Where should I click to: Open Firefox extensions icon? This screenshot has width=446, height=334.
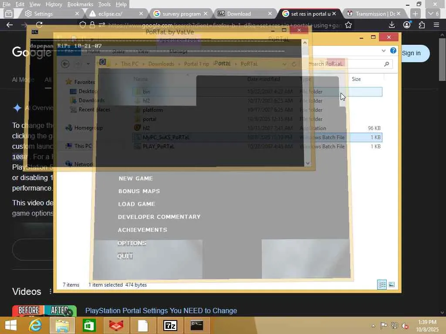pos(422,25)
